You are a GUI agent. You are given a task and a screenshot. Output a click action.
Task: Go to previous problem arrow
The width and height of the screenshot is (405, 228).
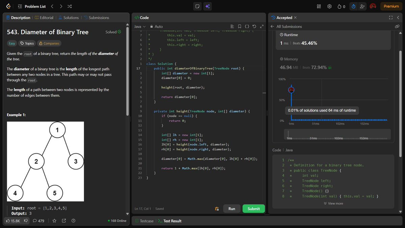pyautogui.click(x=52, y=6)
